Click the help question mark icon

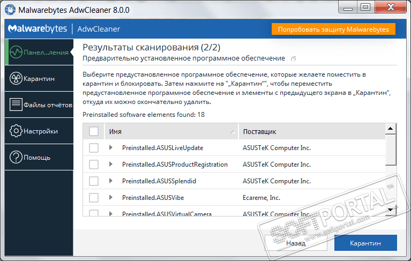coord(16,157)
